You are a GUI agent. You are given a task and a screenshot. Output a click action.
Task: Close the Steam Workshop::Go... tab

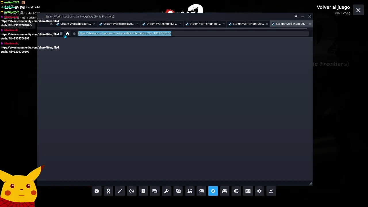[137, 24]
